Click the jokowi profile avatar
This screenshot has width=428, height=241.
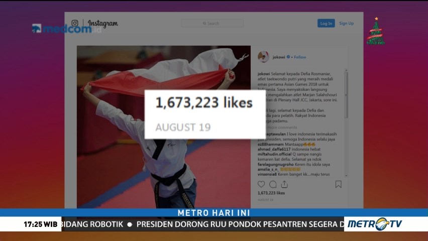point(263,57)
